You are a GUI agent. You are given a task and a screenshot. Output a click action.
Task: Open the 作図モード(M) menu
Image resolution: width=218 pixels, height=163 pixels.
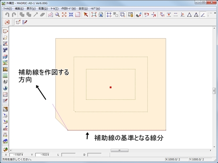coord(68,9)
